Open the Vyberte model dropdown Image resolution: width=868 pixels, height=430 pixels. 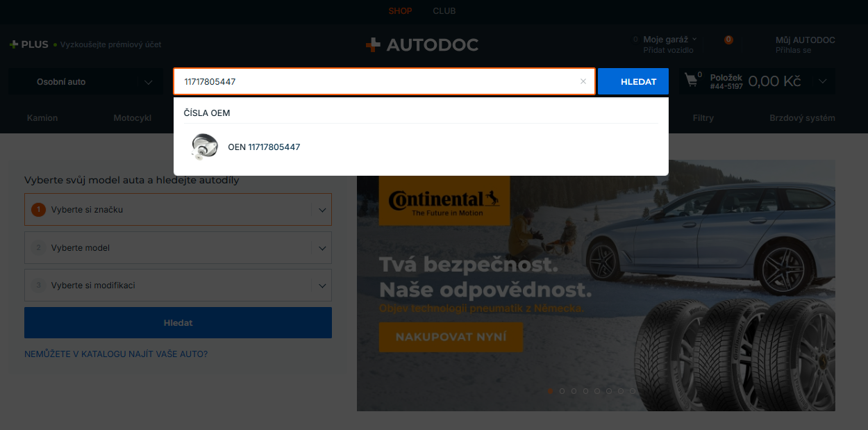click(x=178, y=248)
